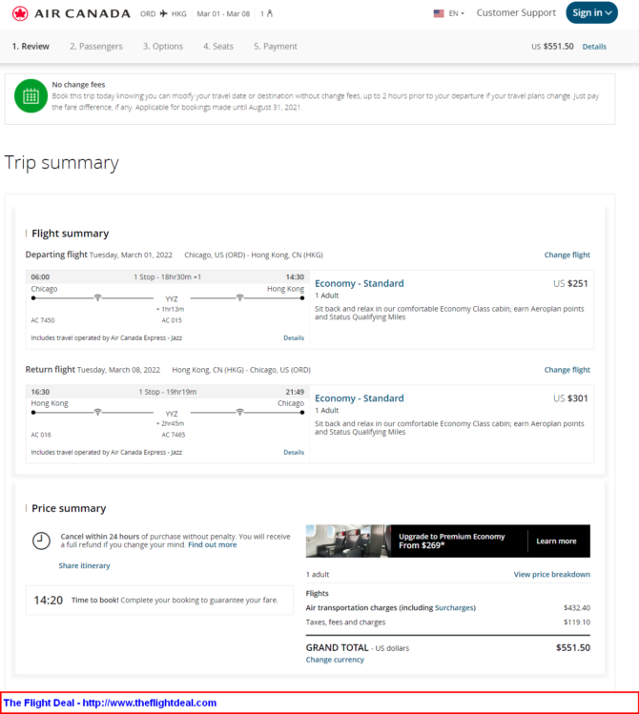Click the GRAND TOTAL $551.50 amount

[573, 647]
